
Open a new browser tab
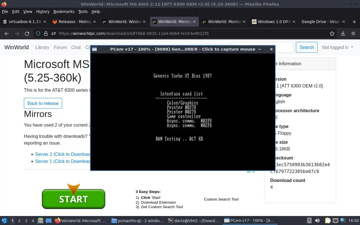click(354, 22)
